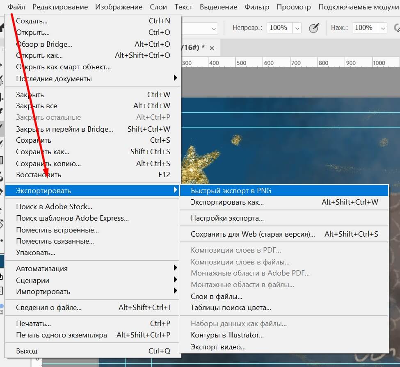Open Настройки экспорта... menu entry
Image resolution: width=400 pixels, height=367 pixels.
click(x=227, y=218)
